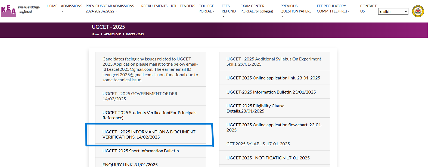Image resolution: width=428 pixels, height=167 pixels.
Task: Expand PREVIOUS QUESTION PAPERS dropdown
Action: coord(296,11)
